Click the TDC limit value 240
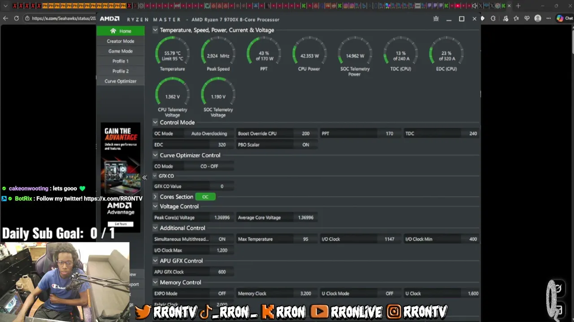The image size is (574, 322). point(473,134)
